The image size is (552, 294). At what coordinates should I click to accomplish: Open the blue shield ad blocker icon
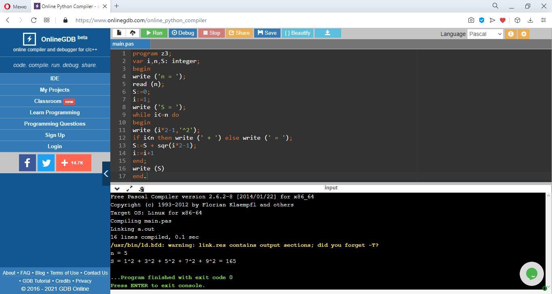[x=482, y=20]
